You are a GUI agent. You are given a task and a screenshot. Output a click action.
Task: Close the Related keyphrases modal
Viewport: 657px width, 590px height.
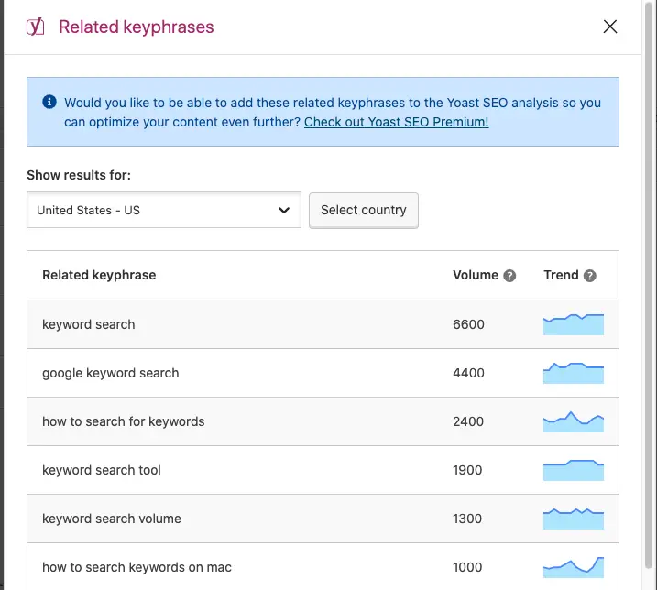click(x=609, y=27)
